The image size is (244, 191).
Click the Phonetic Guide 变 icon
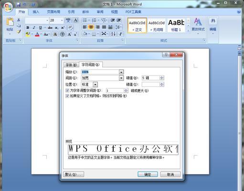[68, 20]
